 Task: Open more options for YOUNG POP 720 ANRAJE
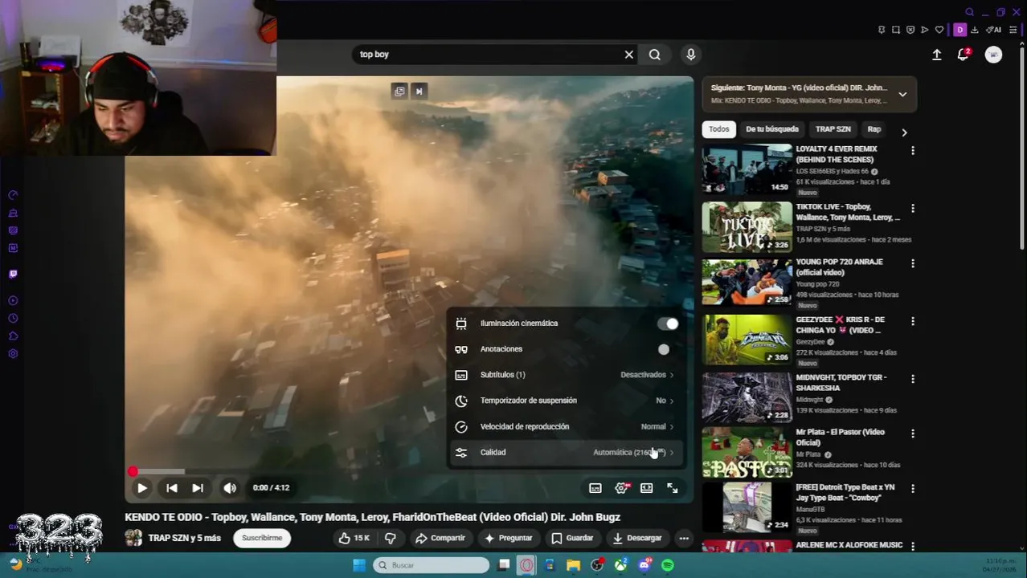912,263
